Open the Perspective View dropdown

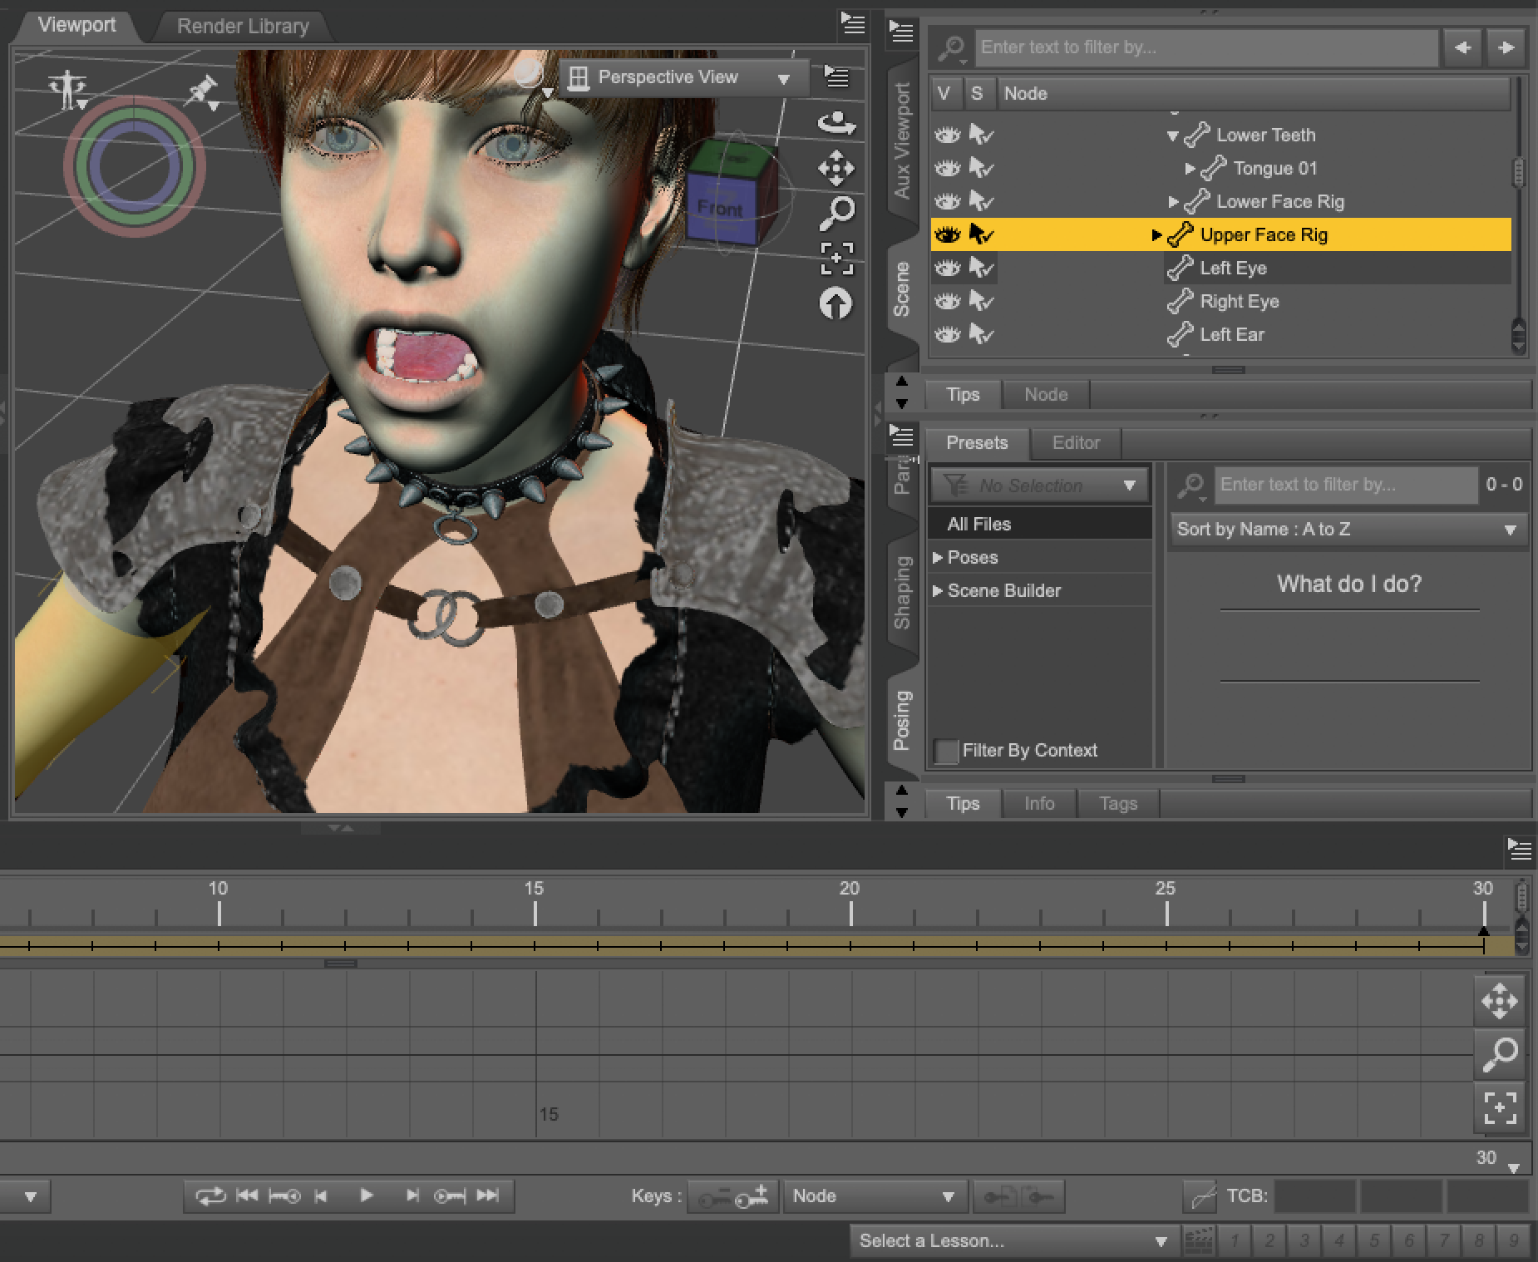(682, 78)
